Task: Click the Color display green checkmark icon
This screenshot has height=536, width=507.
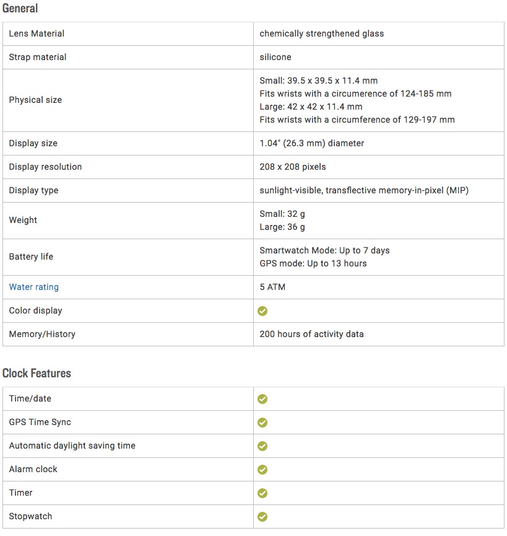Action: 262,310
